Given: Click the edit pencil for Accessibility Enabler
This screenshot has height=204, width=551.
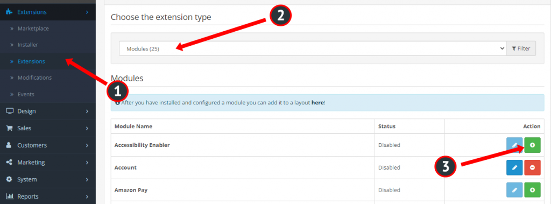Looking at the screenshot, I should point(515,145).
